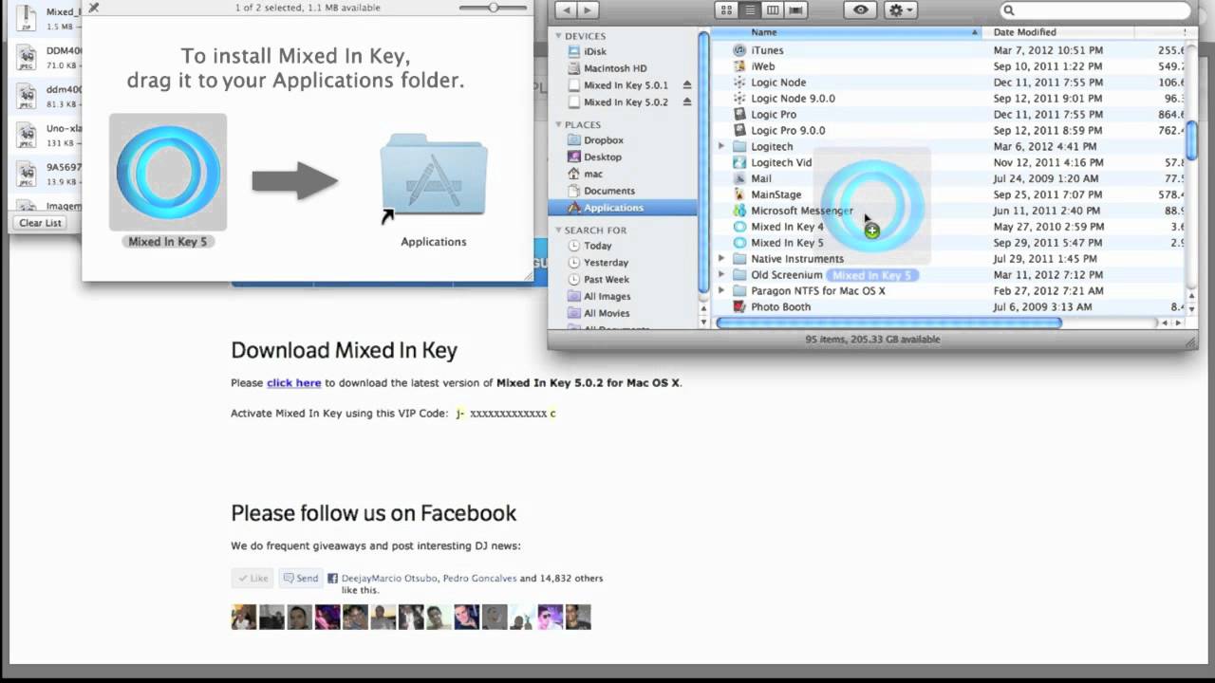Click the Logitech Vid app icon
Screen dimensions: 1215x683
point(740,162)
